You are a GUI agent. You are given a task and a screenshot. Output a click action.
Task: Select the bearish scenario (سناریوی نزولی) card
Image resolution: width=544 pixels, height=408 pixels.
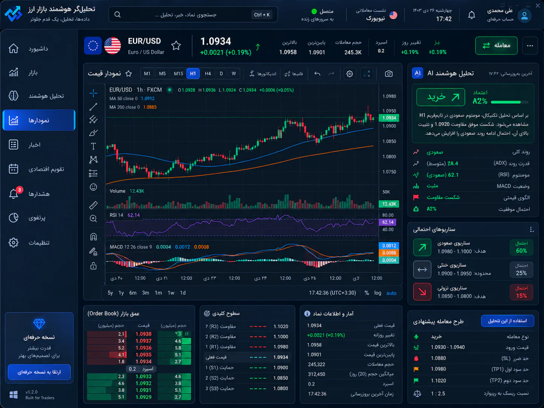(x=473, y=292)
